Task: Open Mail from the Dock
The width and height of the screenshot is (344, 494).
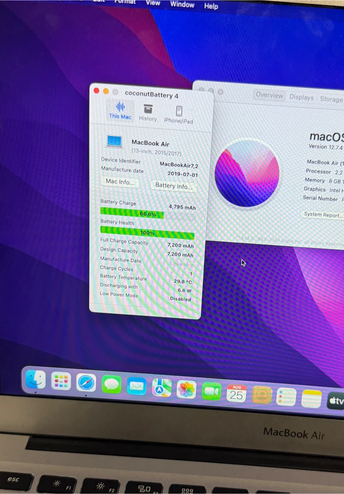Action: [136, 386]
